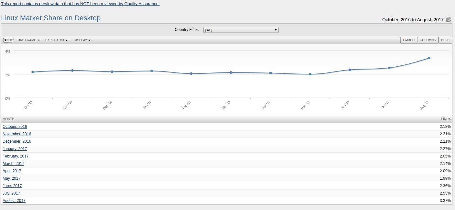
Task: Go to previous period arrow
Action: pos(5,40)
